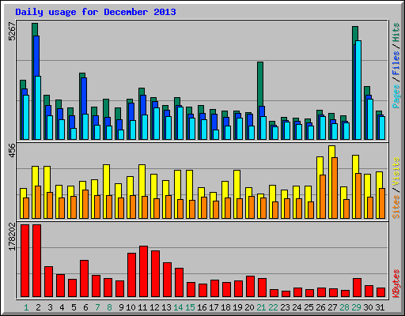Click the red KBytes bar for day 6
405x316 pixels.
[x=85, y=279]
